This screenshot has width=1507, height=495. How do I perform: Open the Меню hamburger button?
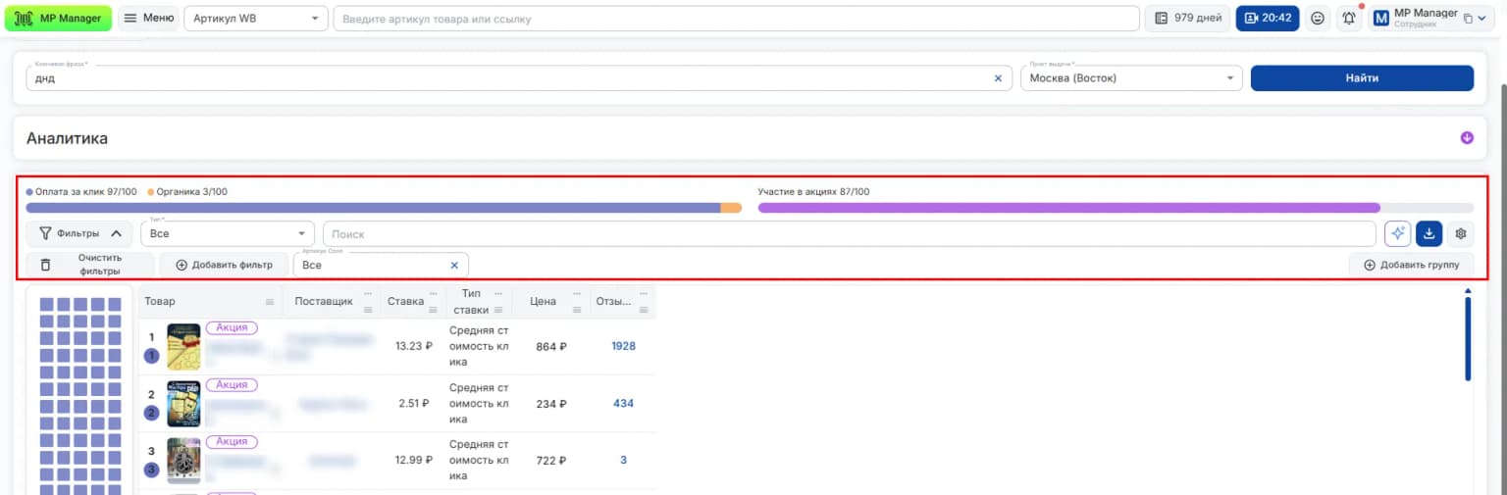click(x=149, y=18)
